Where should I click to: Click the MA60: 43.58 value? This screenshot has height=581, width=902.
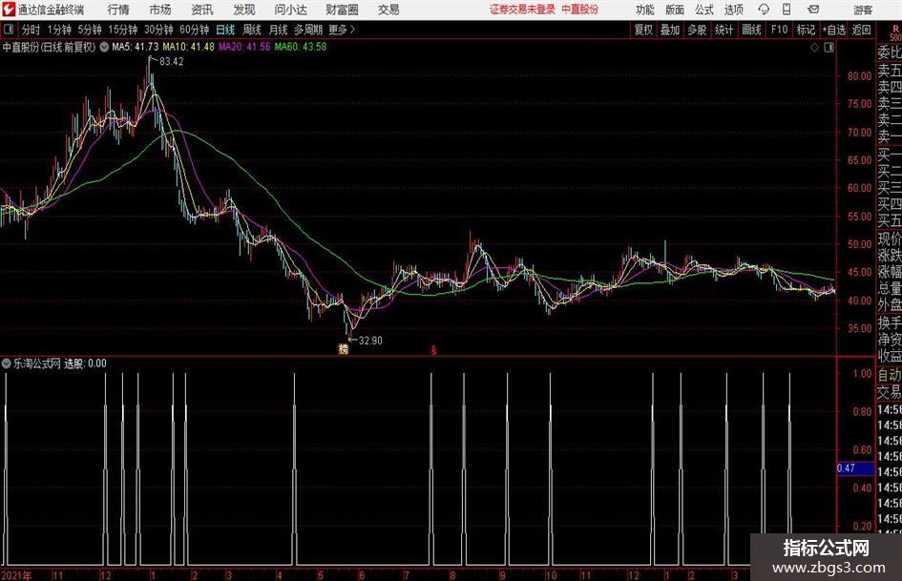click(x=301, y=47)
